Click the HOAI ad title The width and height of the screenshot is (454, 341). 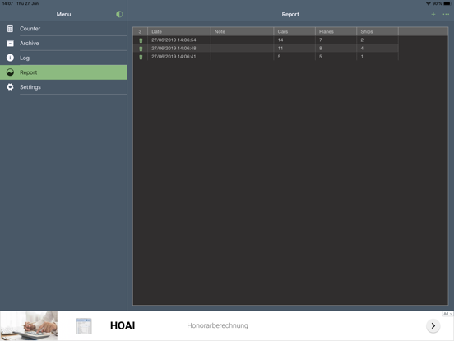tap(123, 325)
